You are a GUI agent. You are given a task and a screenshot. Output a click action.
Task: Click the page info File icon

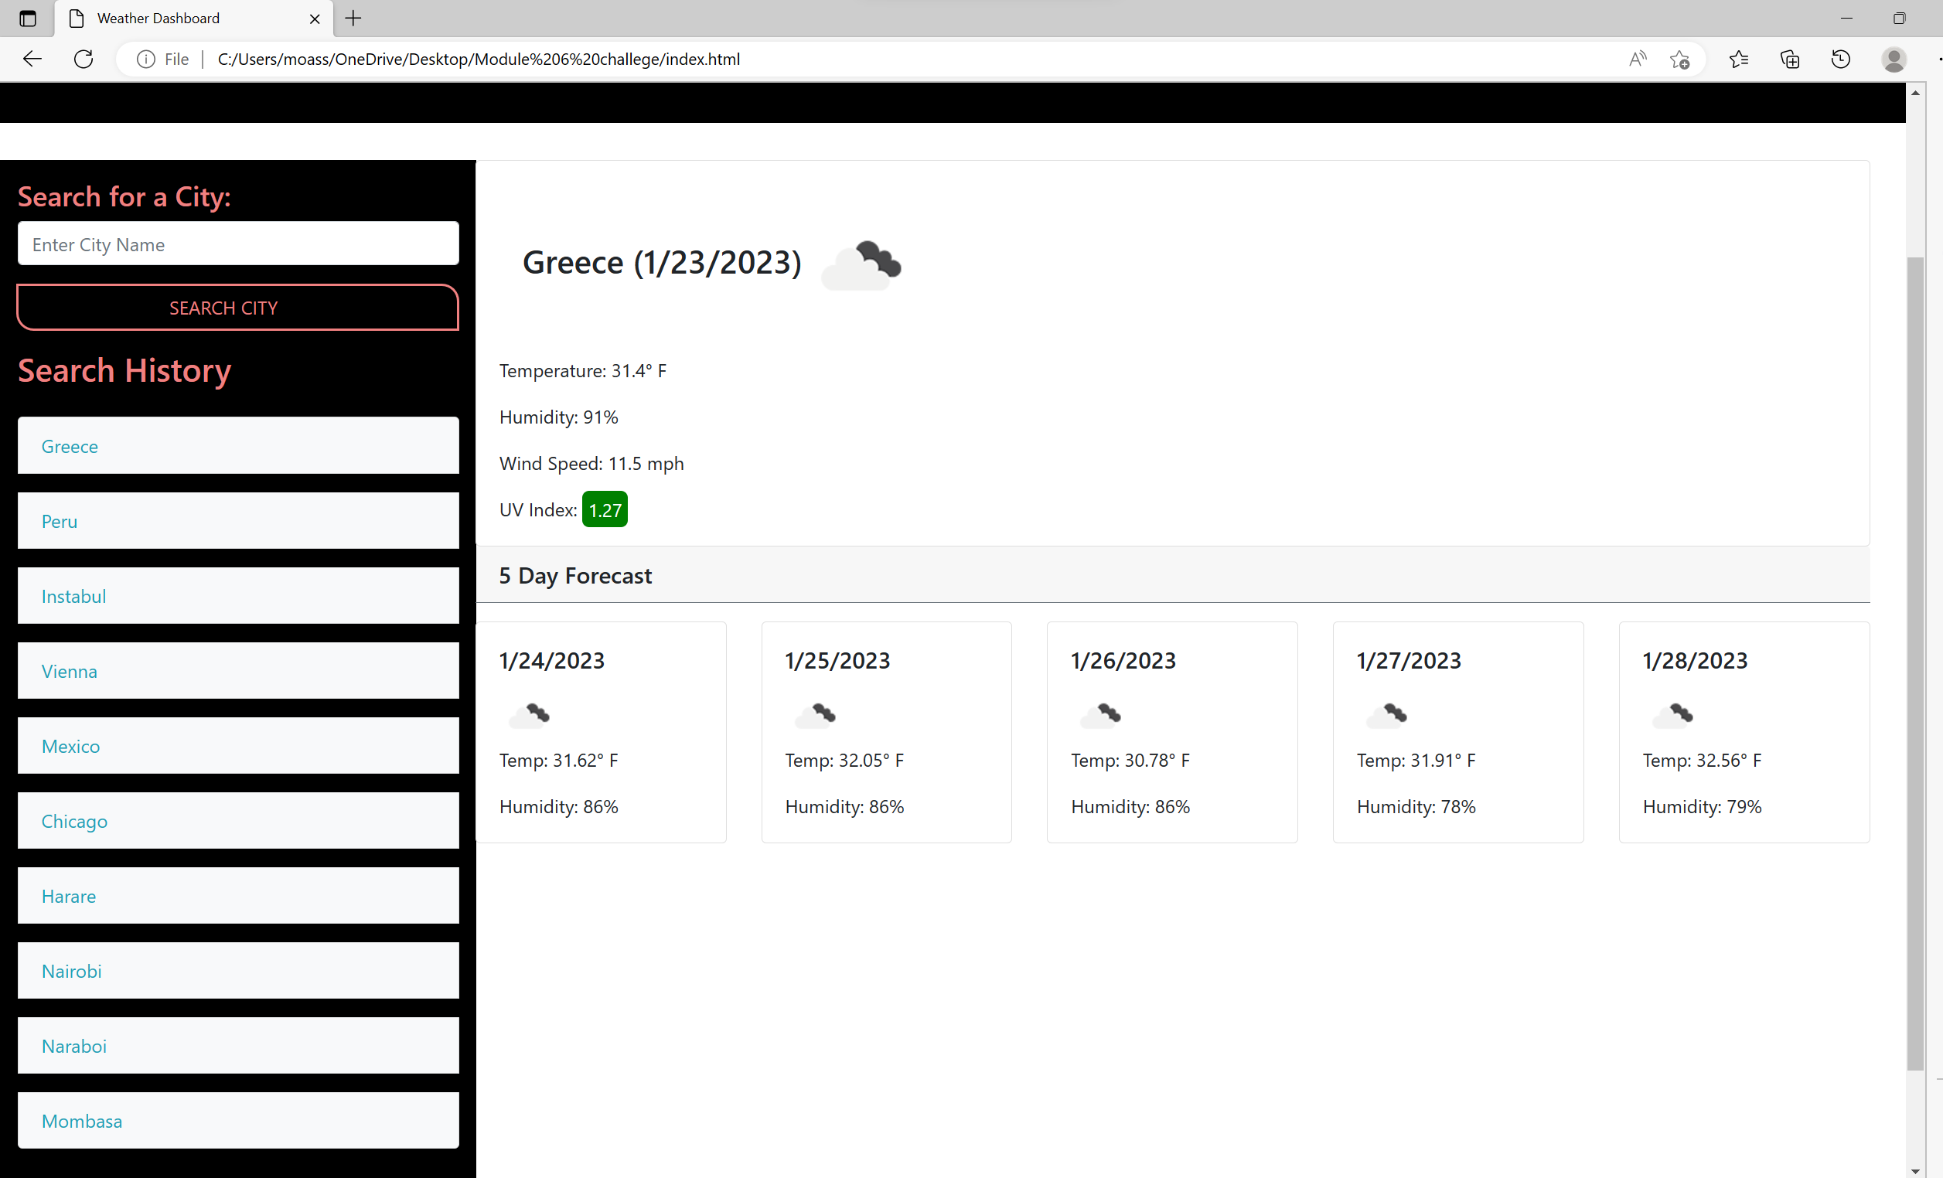click(x=146, y=58)
